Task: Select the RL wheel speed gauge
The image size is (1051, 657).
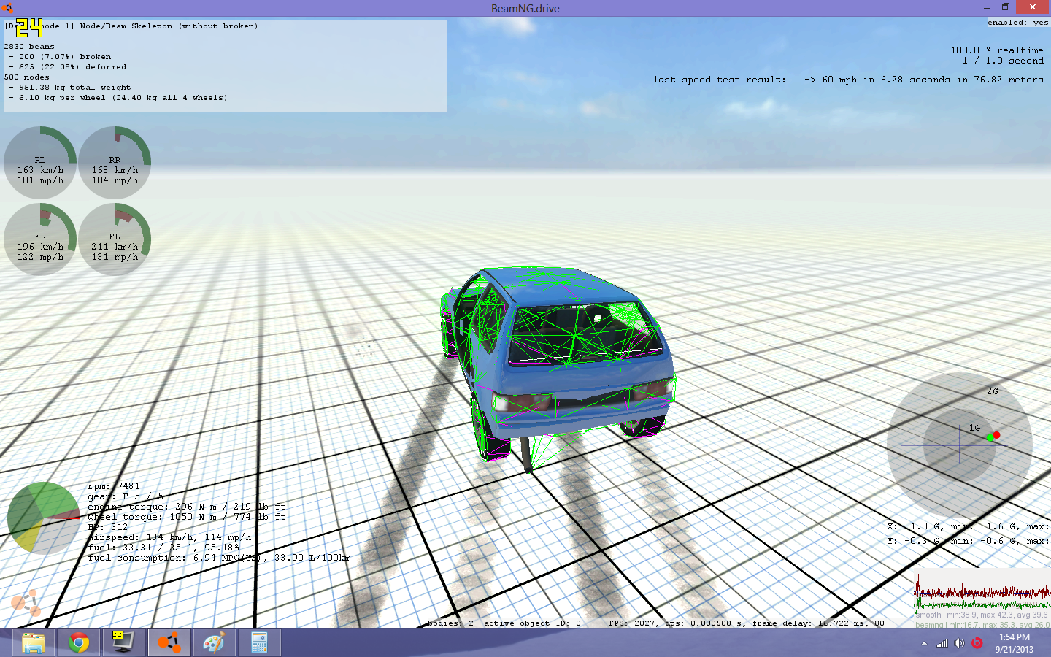Action: 40,163
